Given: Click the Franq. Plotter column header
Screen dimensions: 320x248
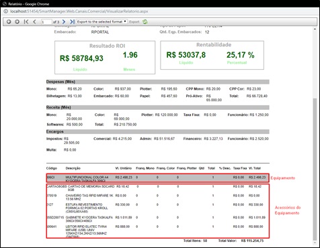Looking at the screenshot, I should [187, 168].
